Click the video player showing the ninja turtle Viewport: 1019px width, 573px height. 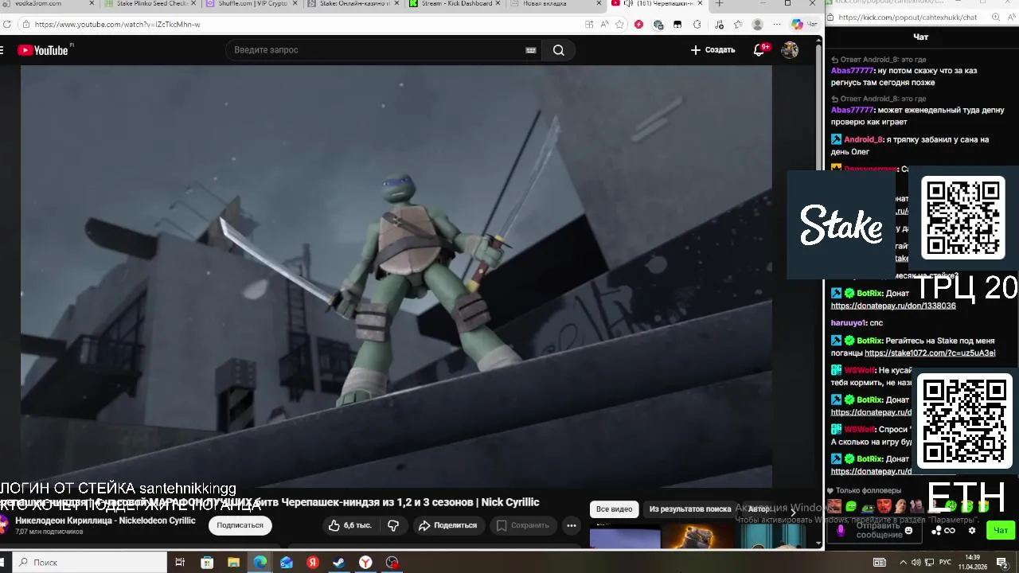click(x=396, y=276)
